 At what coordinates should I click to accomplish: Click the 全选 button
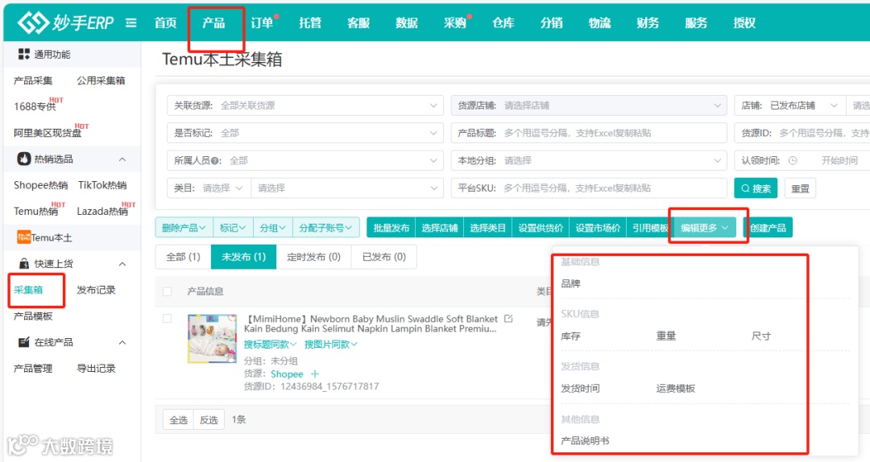coord(178,420)
